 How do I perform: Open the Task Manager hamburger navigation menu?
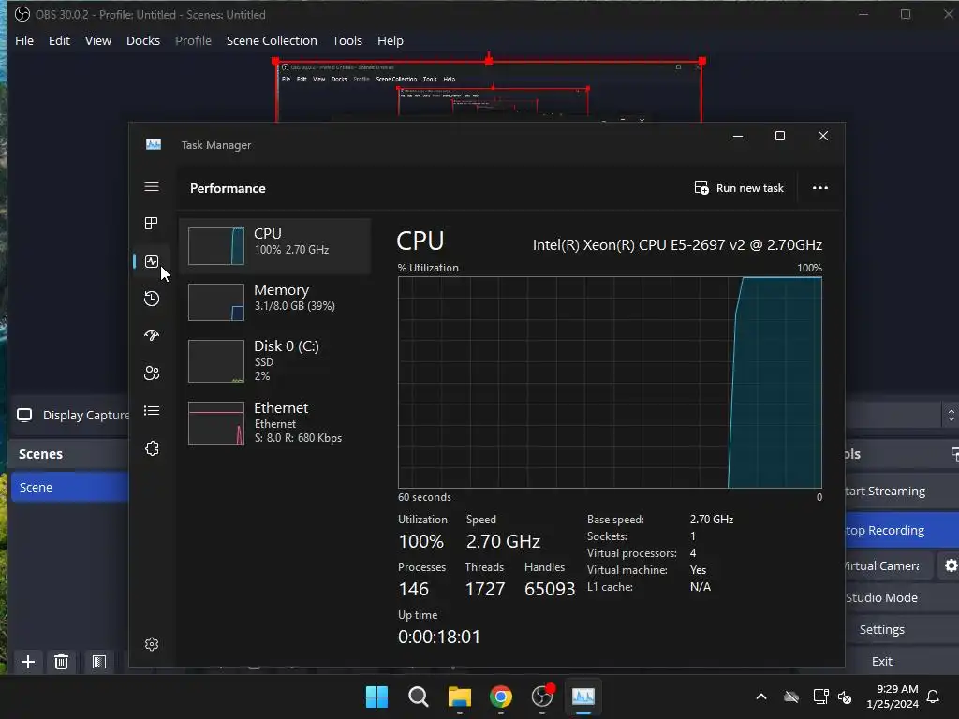tap(152, 186)
